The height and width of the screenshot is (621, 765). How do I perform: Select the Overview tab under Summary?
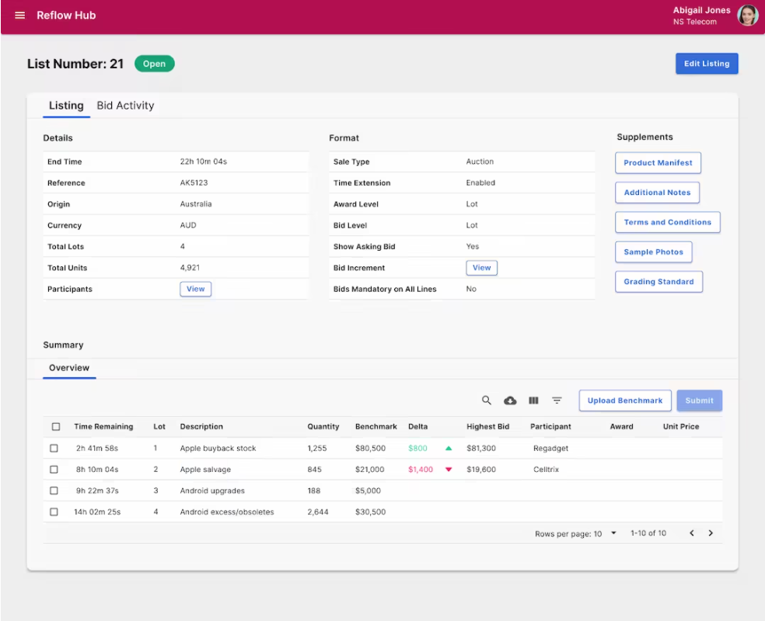pyautogui.click(x=69, y=368)
